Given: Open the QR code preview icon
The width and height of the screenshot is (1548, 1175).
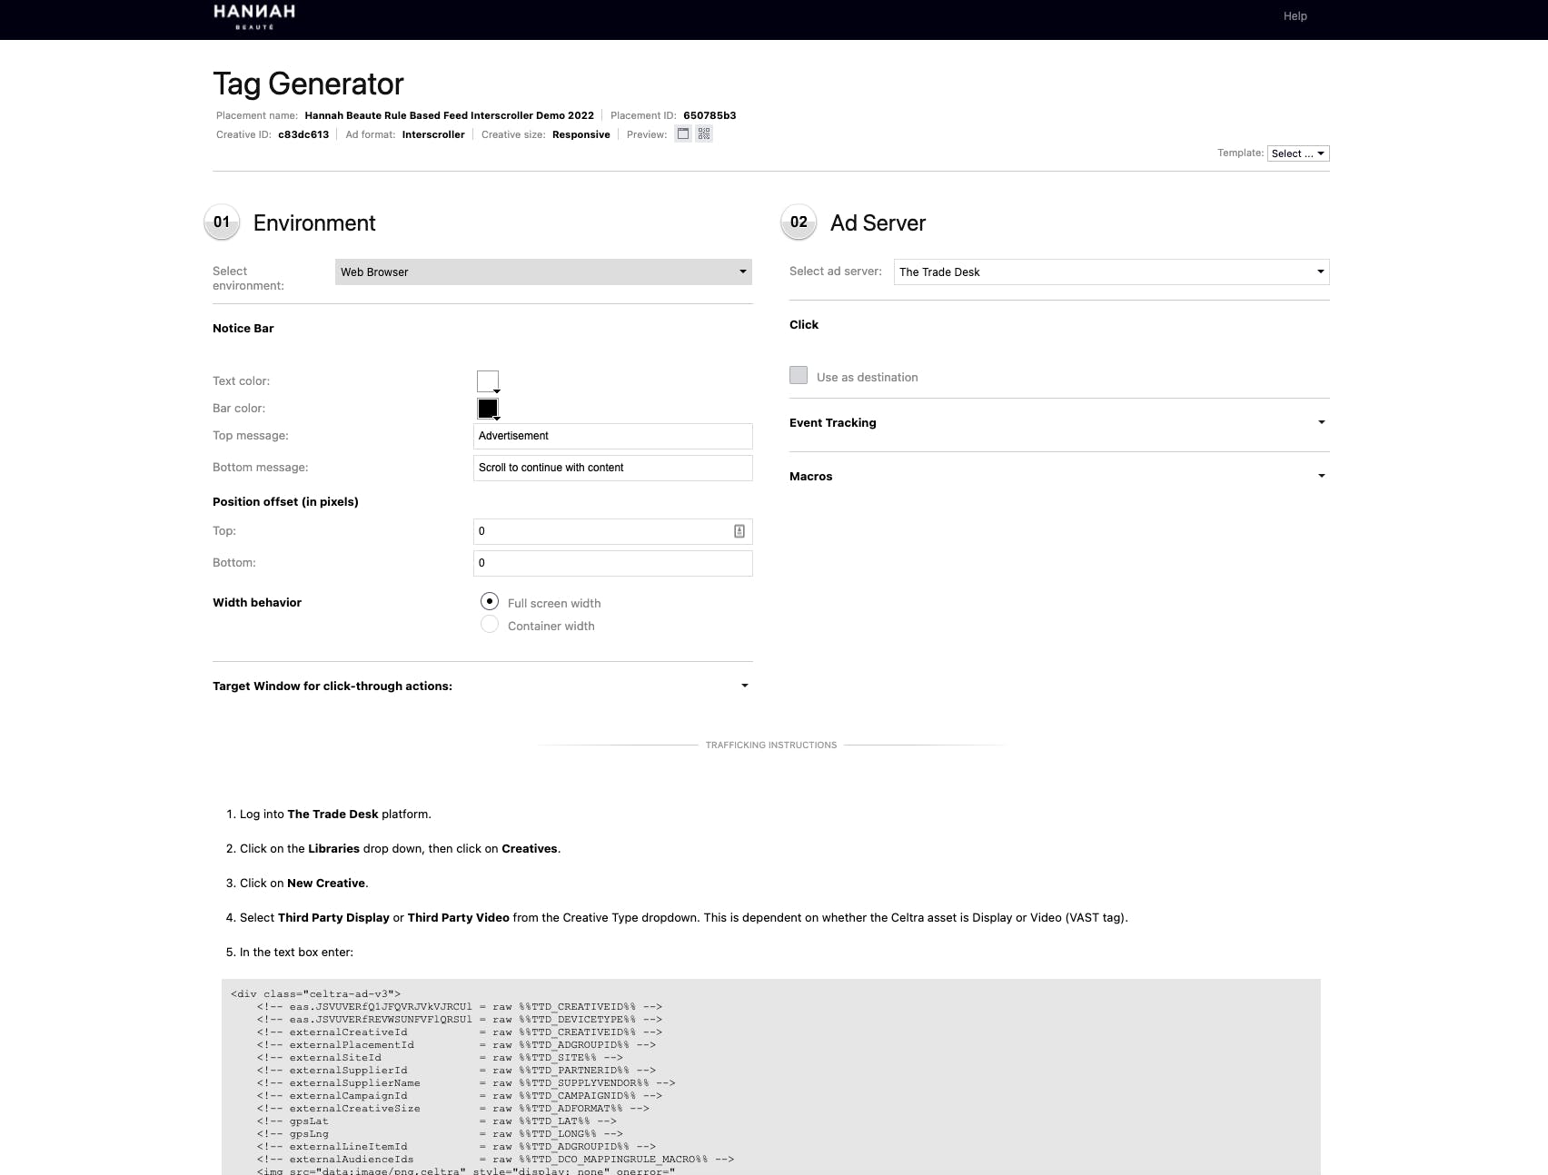Looking at the screenshot, I should pos(704,134).
